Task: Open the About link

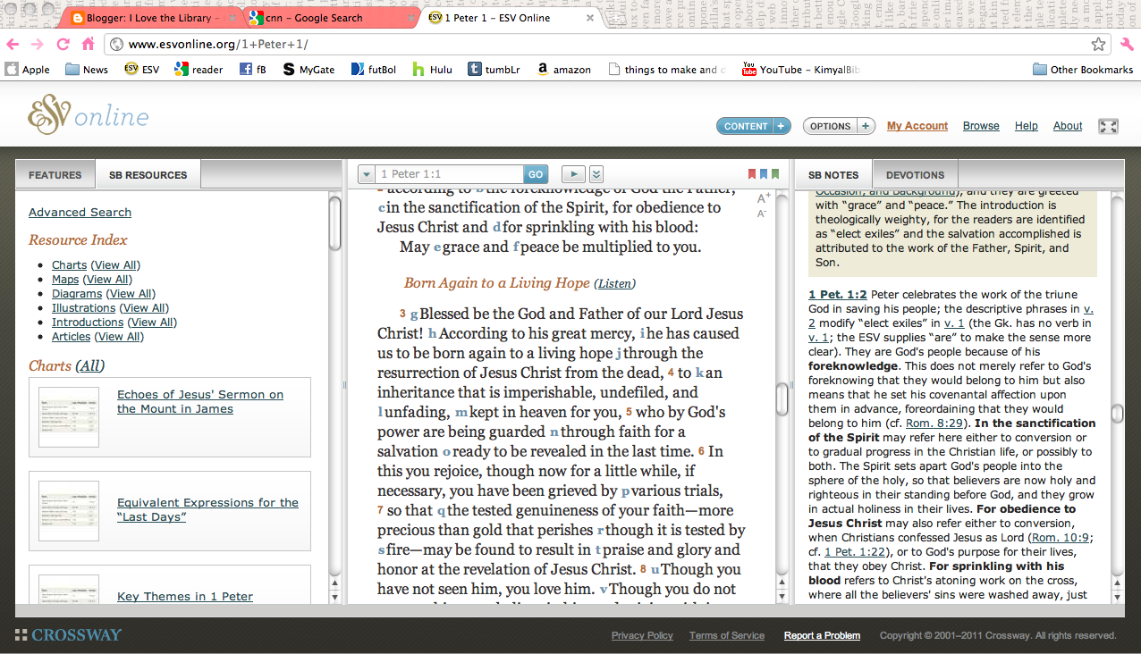Action: [x=1068, y=126]
